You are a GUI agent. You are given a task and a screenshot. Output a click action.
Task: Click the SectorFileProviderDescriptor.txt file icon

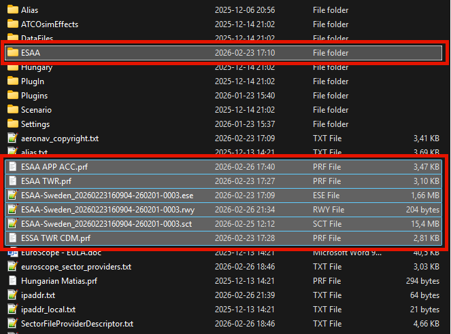[x=12, y=324]
